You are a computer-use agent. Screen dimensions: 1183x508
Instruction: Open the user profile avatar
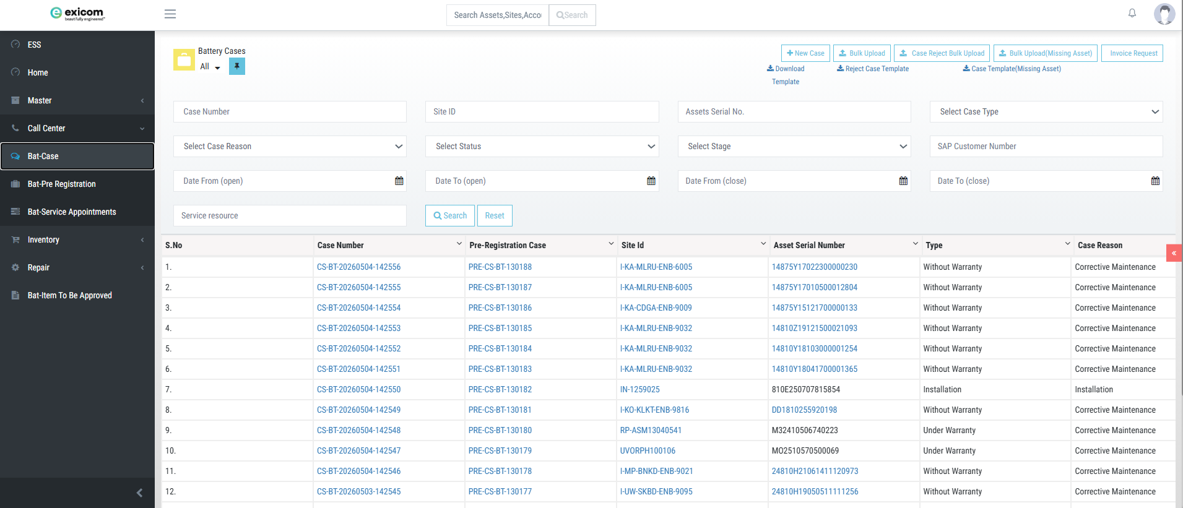tap(1164, 14)
